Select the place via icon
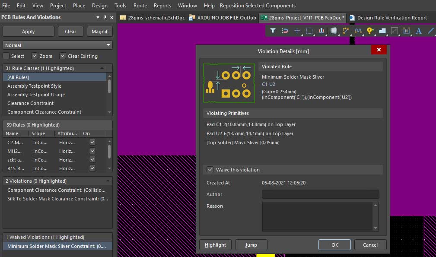Viewport: 436px width, 257px height. [x=370, y=31]
